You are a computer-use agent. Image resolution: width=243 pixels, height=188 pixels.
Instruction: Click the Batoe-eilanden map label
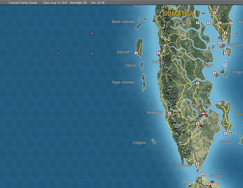coord(123,22)
